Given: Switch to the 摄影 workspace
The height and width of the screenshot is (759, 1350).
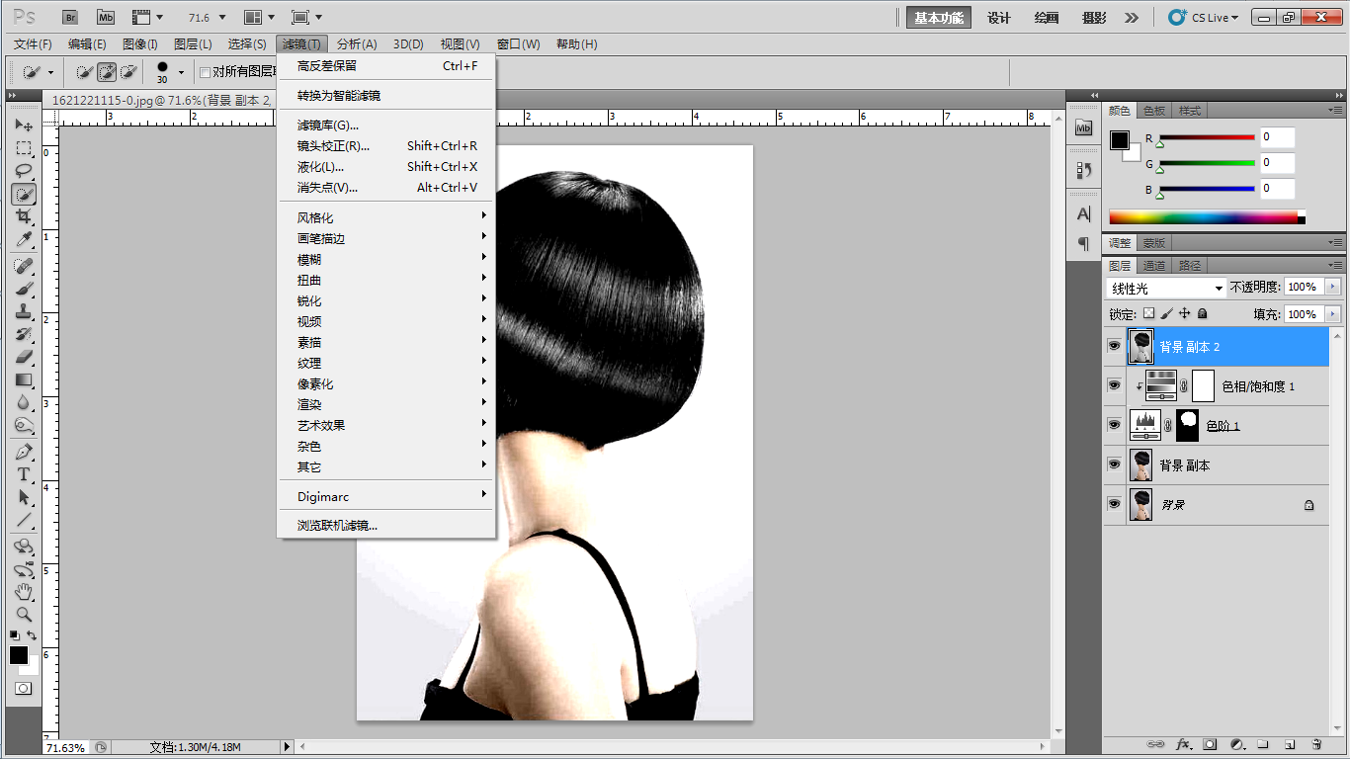Looking at the screenshot, I should pos(1094,18).
